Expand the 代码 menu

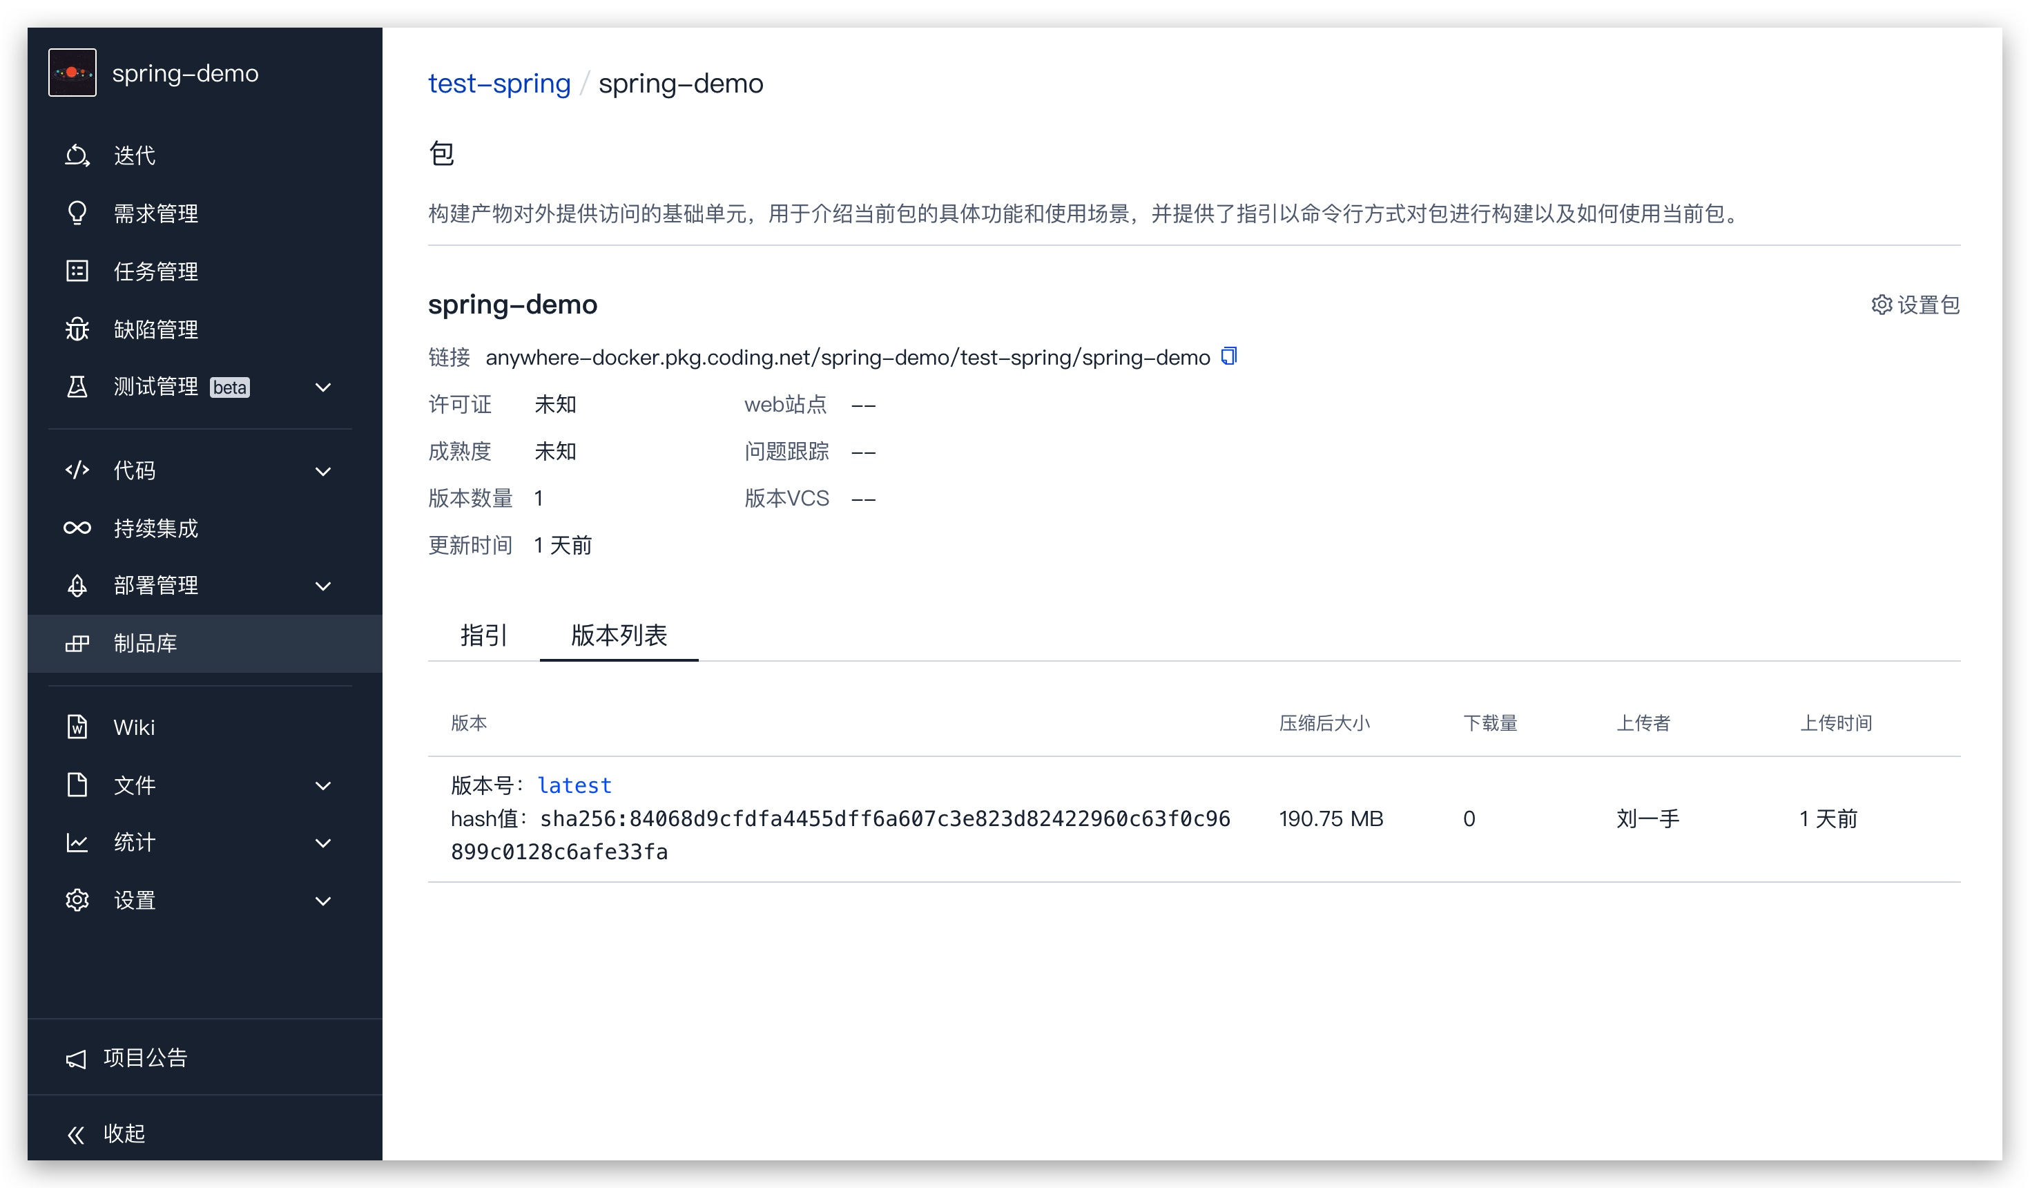click(135, 470)
